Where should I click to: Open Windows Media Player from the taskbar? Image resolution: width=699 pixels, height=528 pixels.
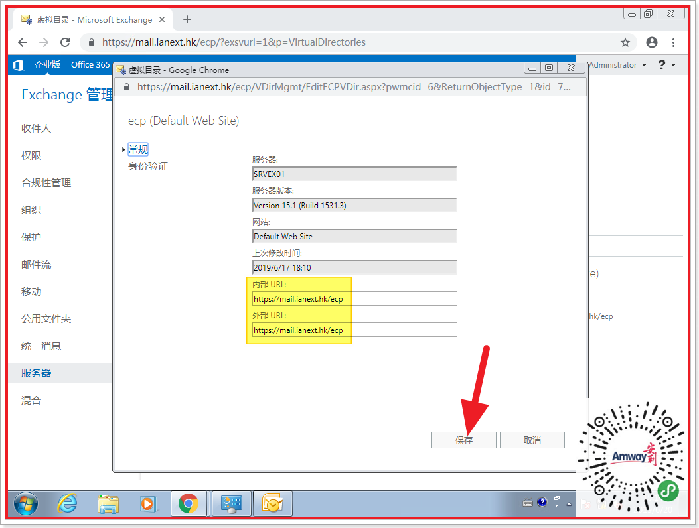(147, 504)
